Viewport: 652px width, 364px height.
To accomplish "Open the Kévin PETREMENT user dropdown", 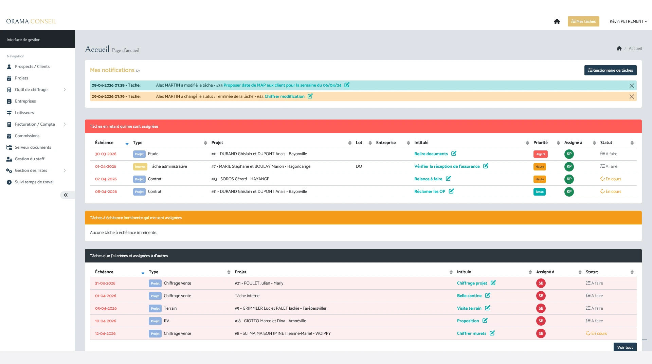I will pos(628,21).
